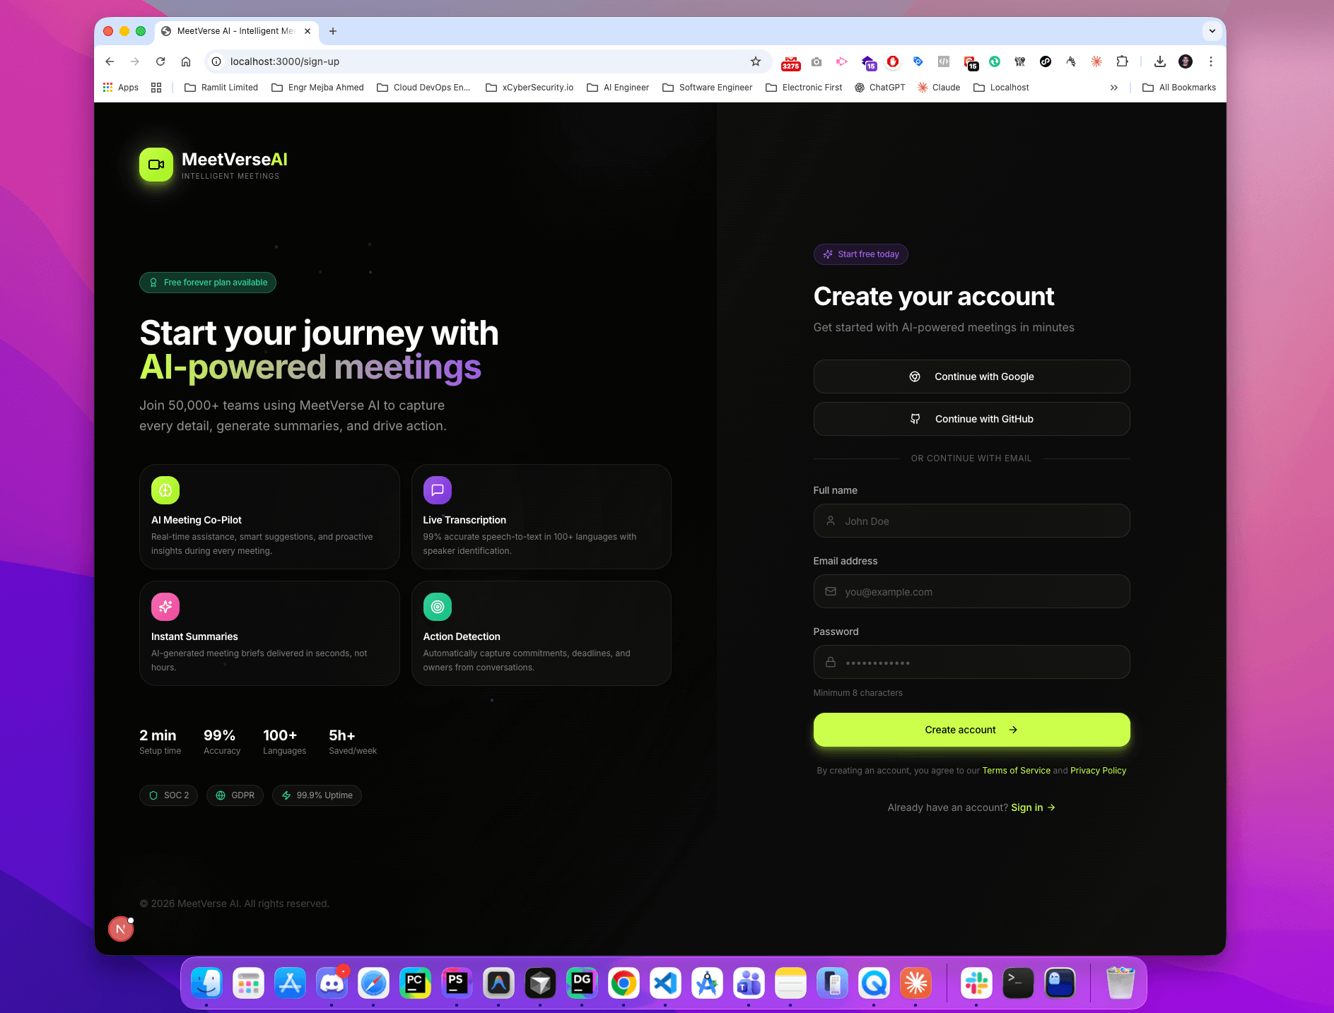The height and width of the screenshot is (1013, 1334).
Task: Open the Chrome three-dot menu
Action: click(x=1211, y=61)
